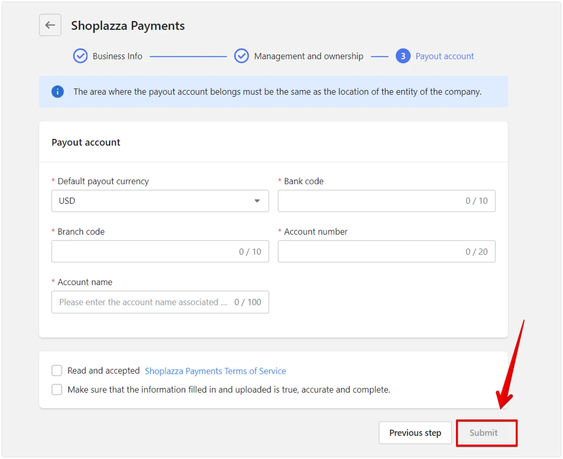This screenshot has width=563, height=459.
Task: Click the 0 / 100 character counter
Action: (x=248, y=302)
